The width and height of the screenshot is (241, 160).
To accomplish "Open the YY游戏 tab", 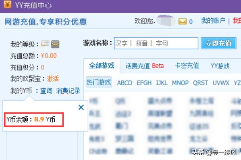I will click(220, 66).
